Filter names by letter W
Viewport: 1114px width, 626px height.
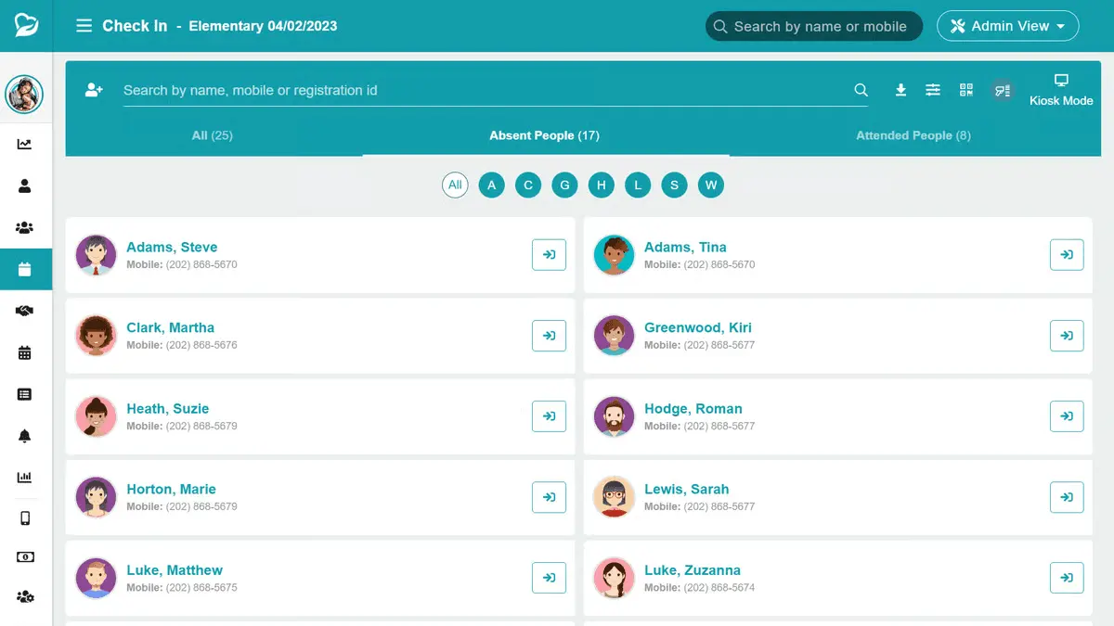(x=711, y=185)
